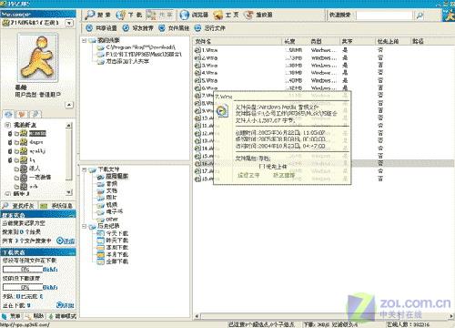455x328 pixels.
Task: Collapse the 我的好友 friend group
Action: pos(8,125)
